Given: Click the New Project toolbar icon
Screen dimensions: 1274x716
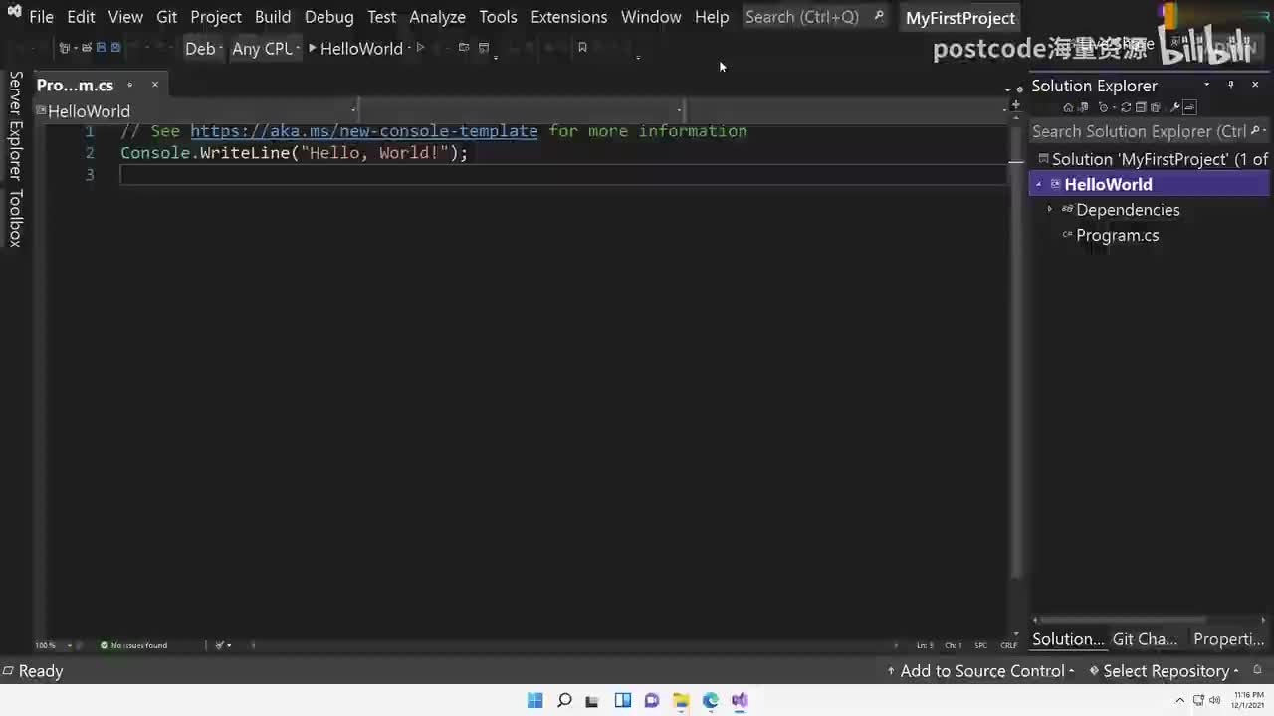Looking at the screenshot, I should pyautogui.click(x=64, y=48).
